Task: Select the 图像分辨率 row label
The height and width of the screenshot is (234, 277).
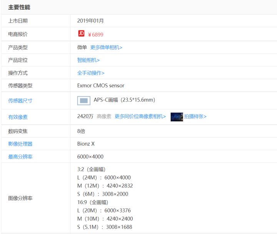Action: (x=20, y=198)
